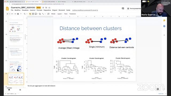
Task: Open downloaded file chip in bottom bar
Action: (x=11, y=94)
